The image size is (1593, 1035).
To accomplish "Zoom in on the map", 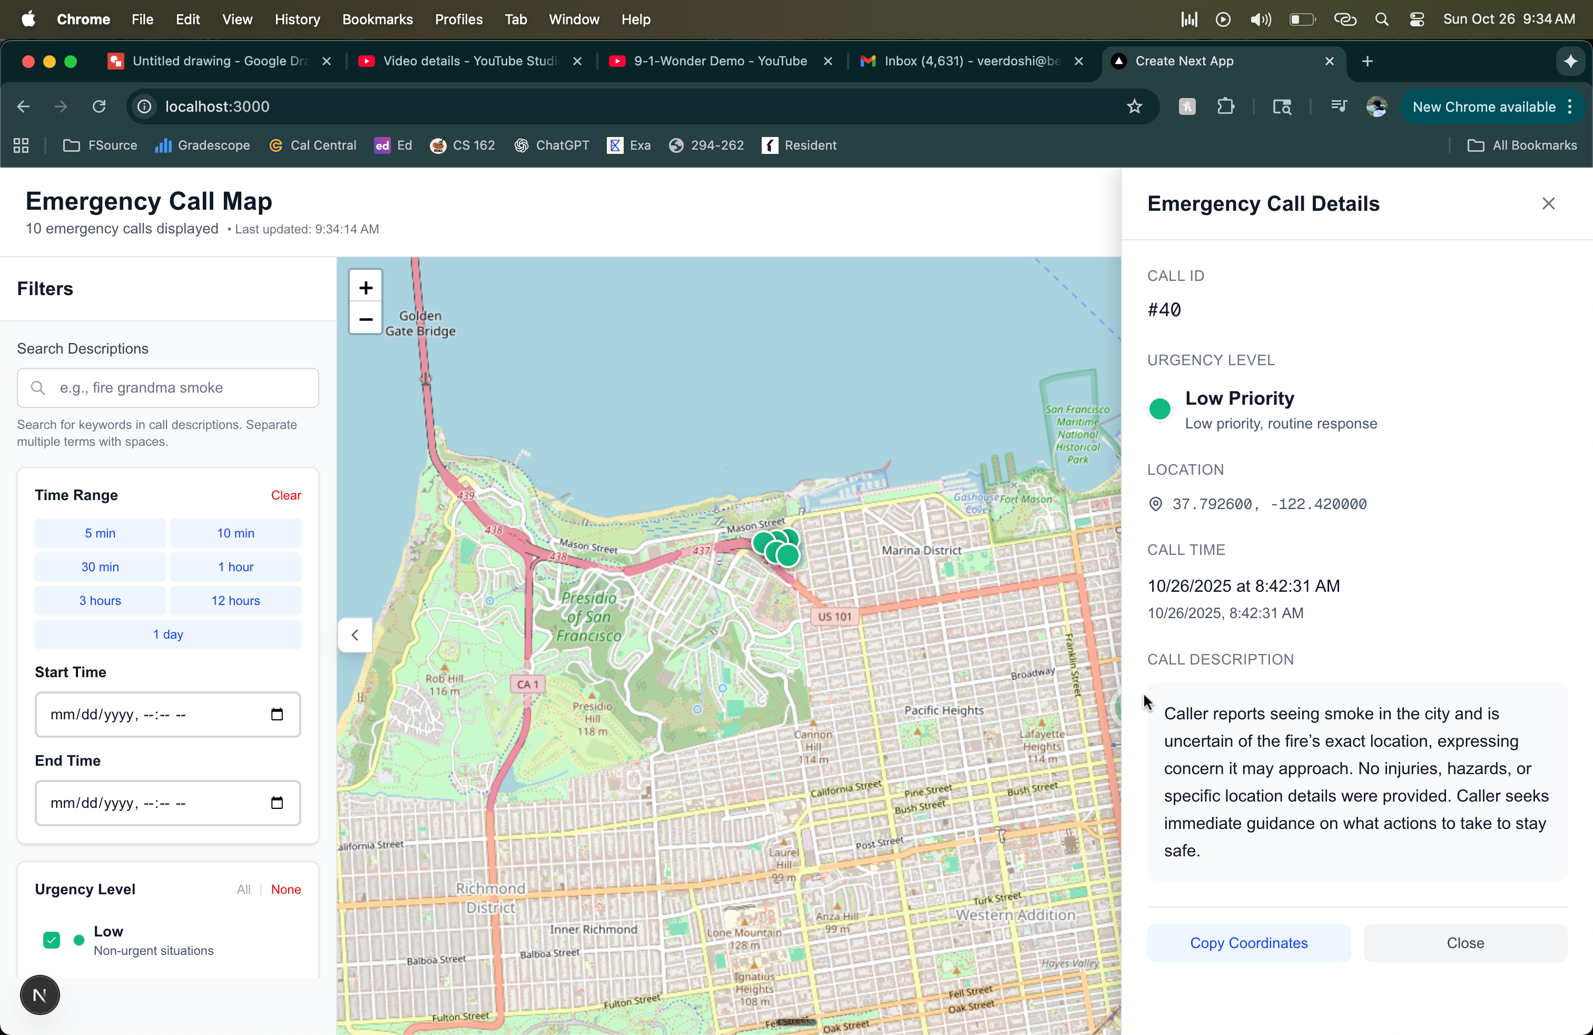I will click(x=366, y=288).
